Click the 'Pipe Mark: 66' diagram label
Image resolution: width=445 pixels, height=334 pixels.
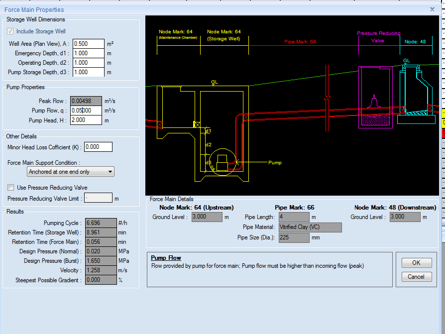(300, 42)
